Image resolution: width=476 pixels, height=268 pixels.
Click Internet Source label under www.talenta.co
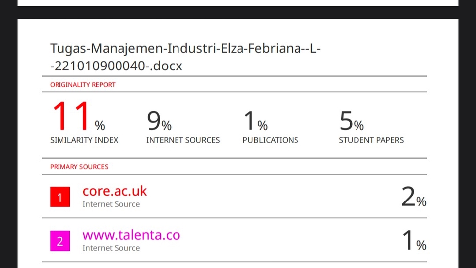click(x=111, y=248)
